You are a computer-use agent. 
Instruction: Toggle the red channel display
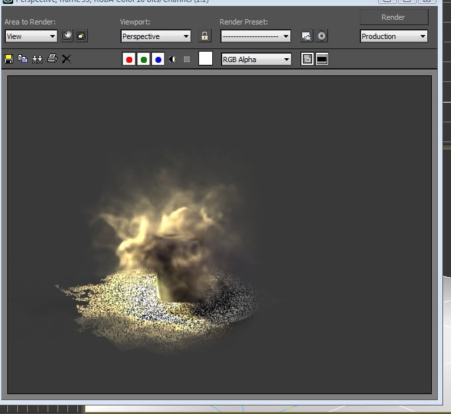[129, 60]
